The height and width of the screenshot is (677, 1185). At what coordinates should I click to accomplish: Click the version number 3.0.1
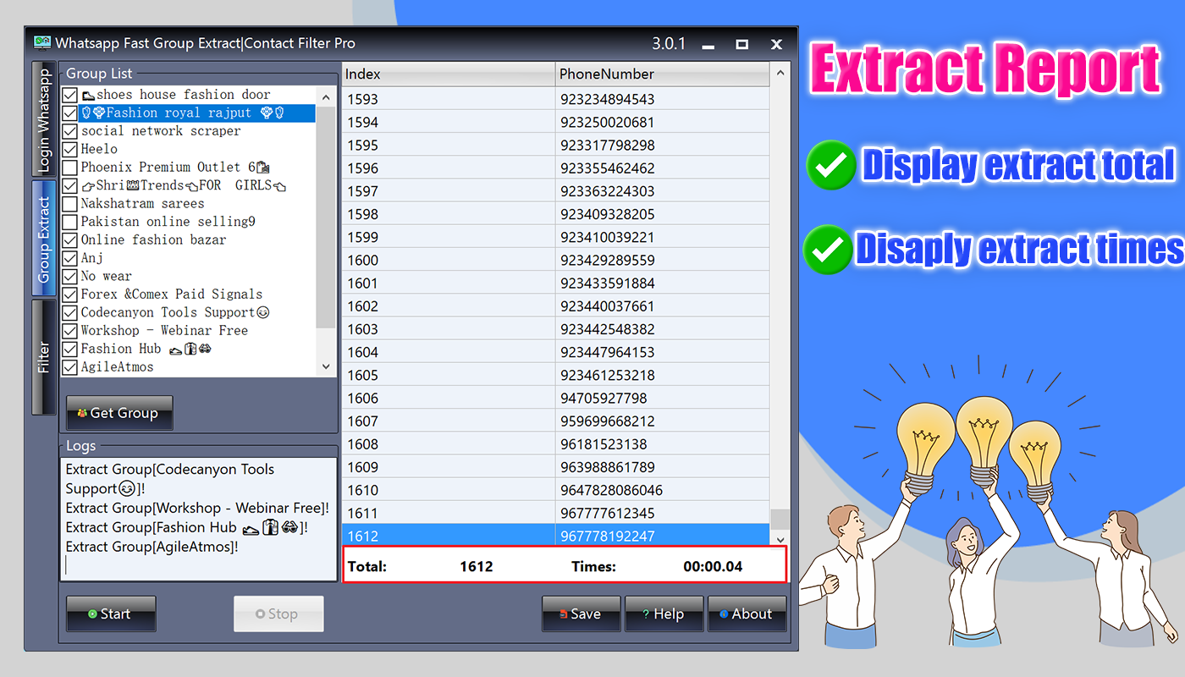click(669, 43)
